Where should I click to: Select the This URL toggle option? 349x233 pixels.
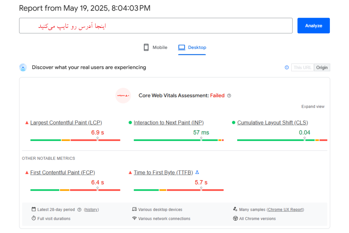302,67
